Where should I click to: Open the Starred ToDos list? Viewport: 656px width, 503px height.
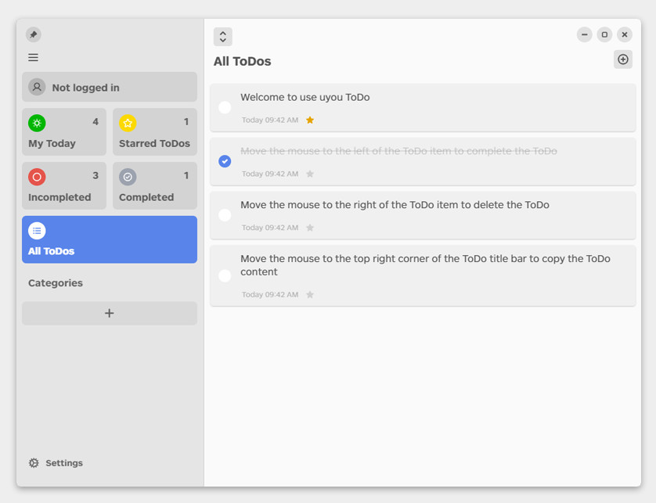coord(155,131)
